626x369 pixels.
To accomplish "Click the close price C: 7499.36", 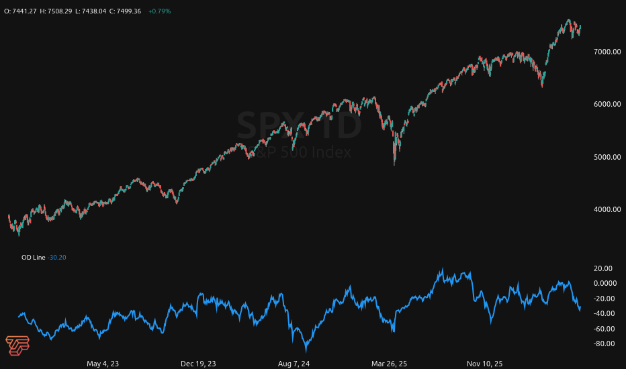I will (126, 11).
